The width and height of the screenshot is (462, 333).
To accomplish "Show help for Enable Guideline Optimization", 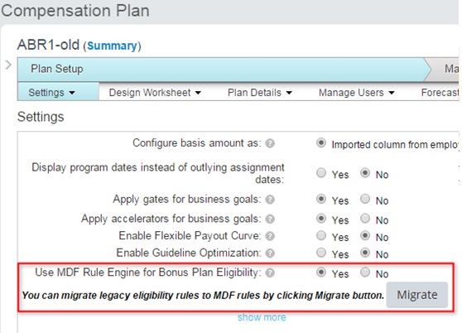I will pyautogui.click(x=270, y=253).
